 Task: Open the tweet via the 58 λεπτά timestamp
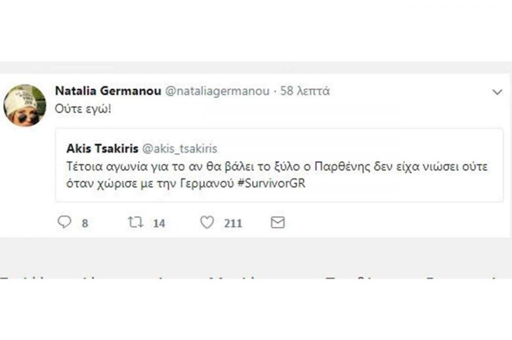[x=305, y=91]
